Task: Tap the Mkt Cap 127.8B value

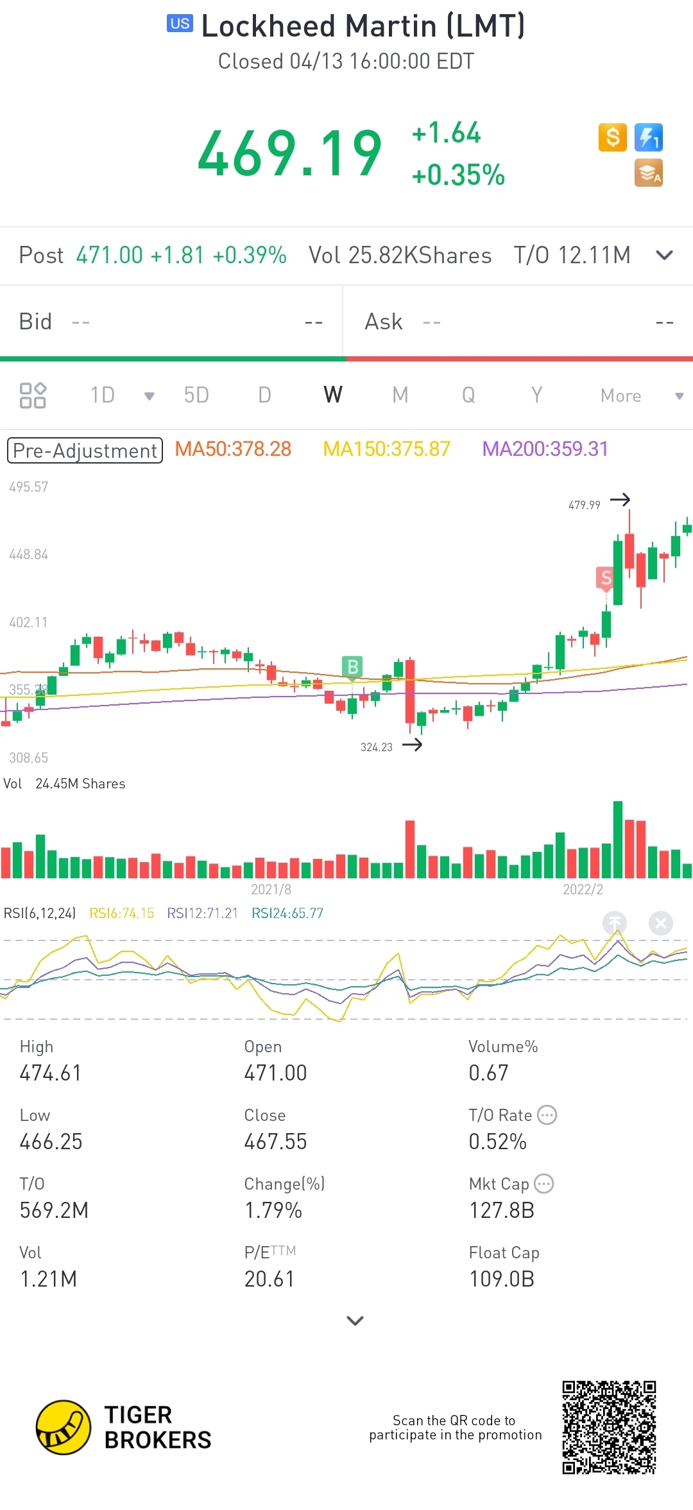Action: coord(502,1210)
